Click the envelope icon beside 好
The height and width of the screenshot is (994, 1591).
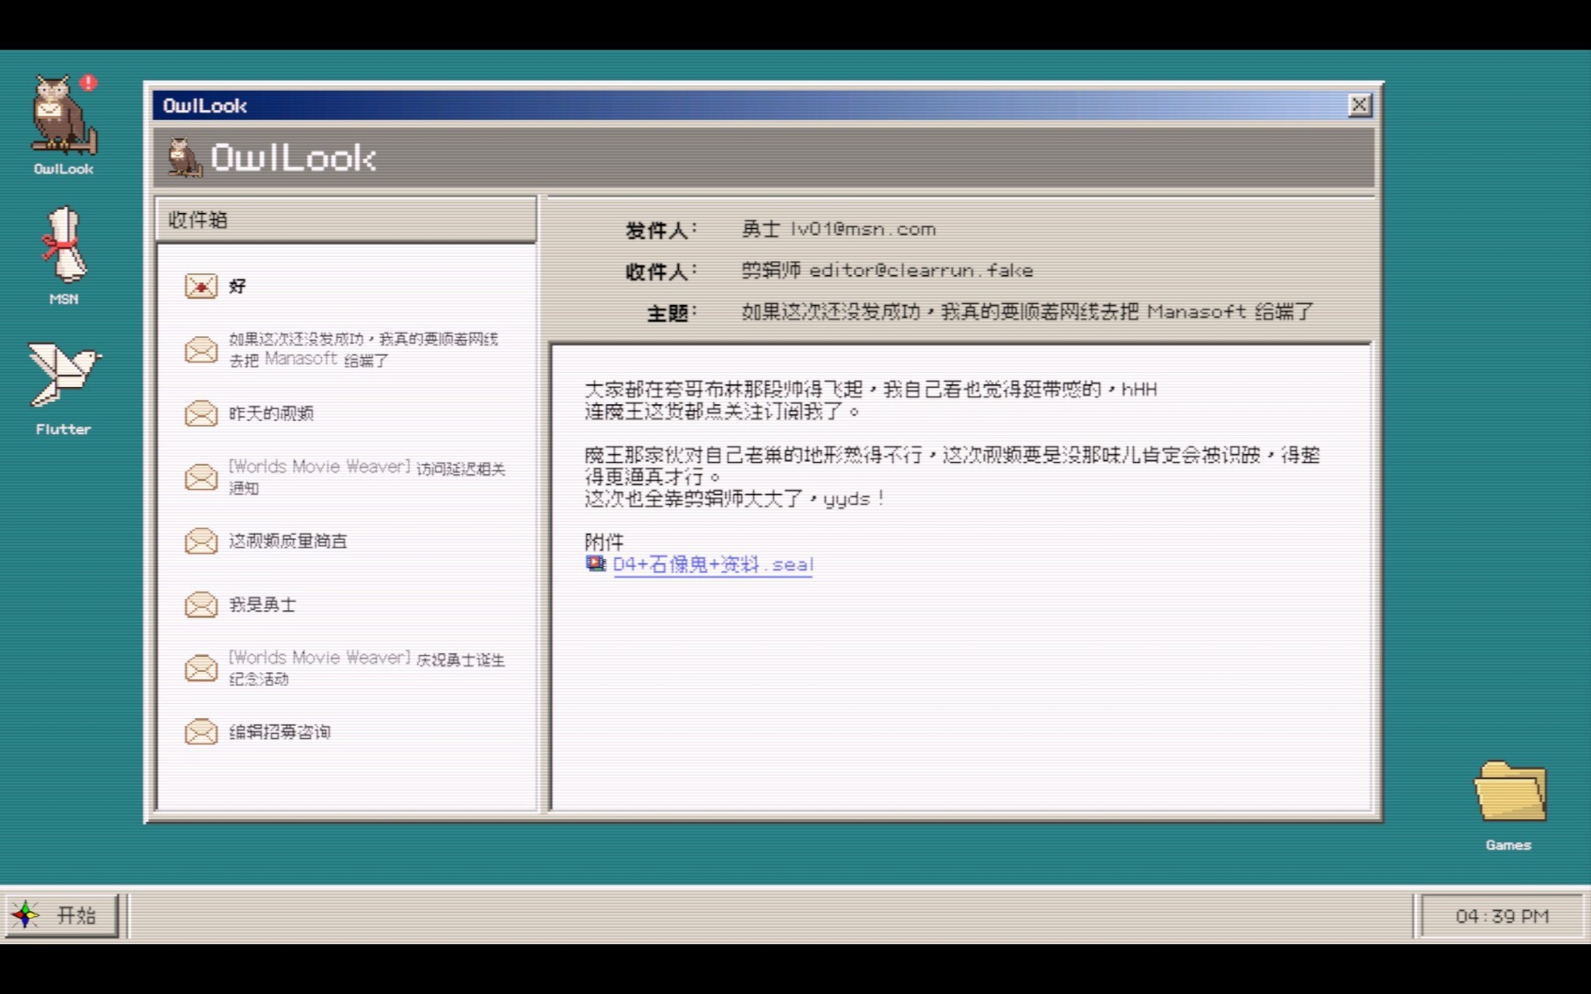201,286
